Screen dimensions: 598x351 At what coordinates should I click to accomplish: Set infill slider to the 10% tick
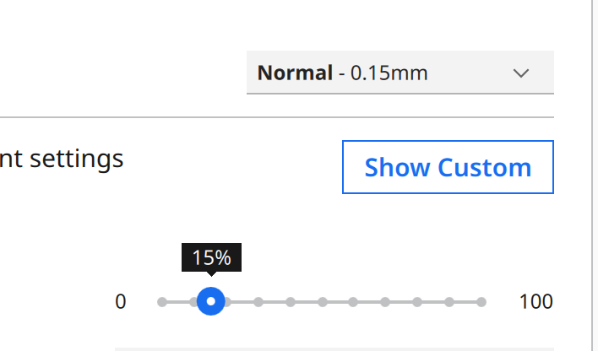tap(194, 301)
